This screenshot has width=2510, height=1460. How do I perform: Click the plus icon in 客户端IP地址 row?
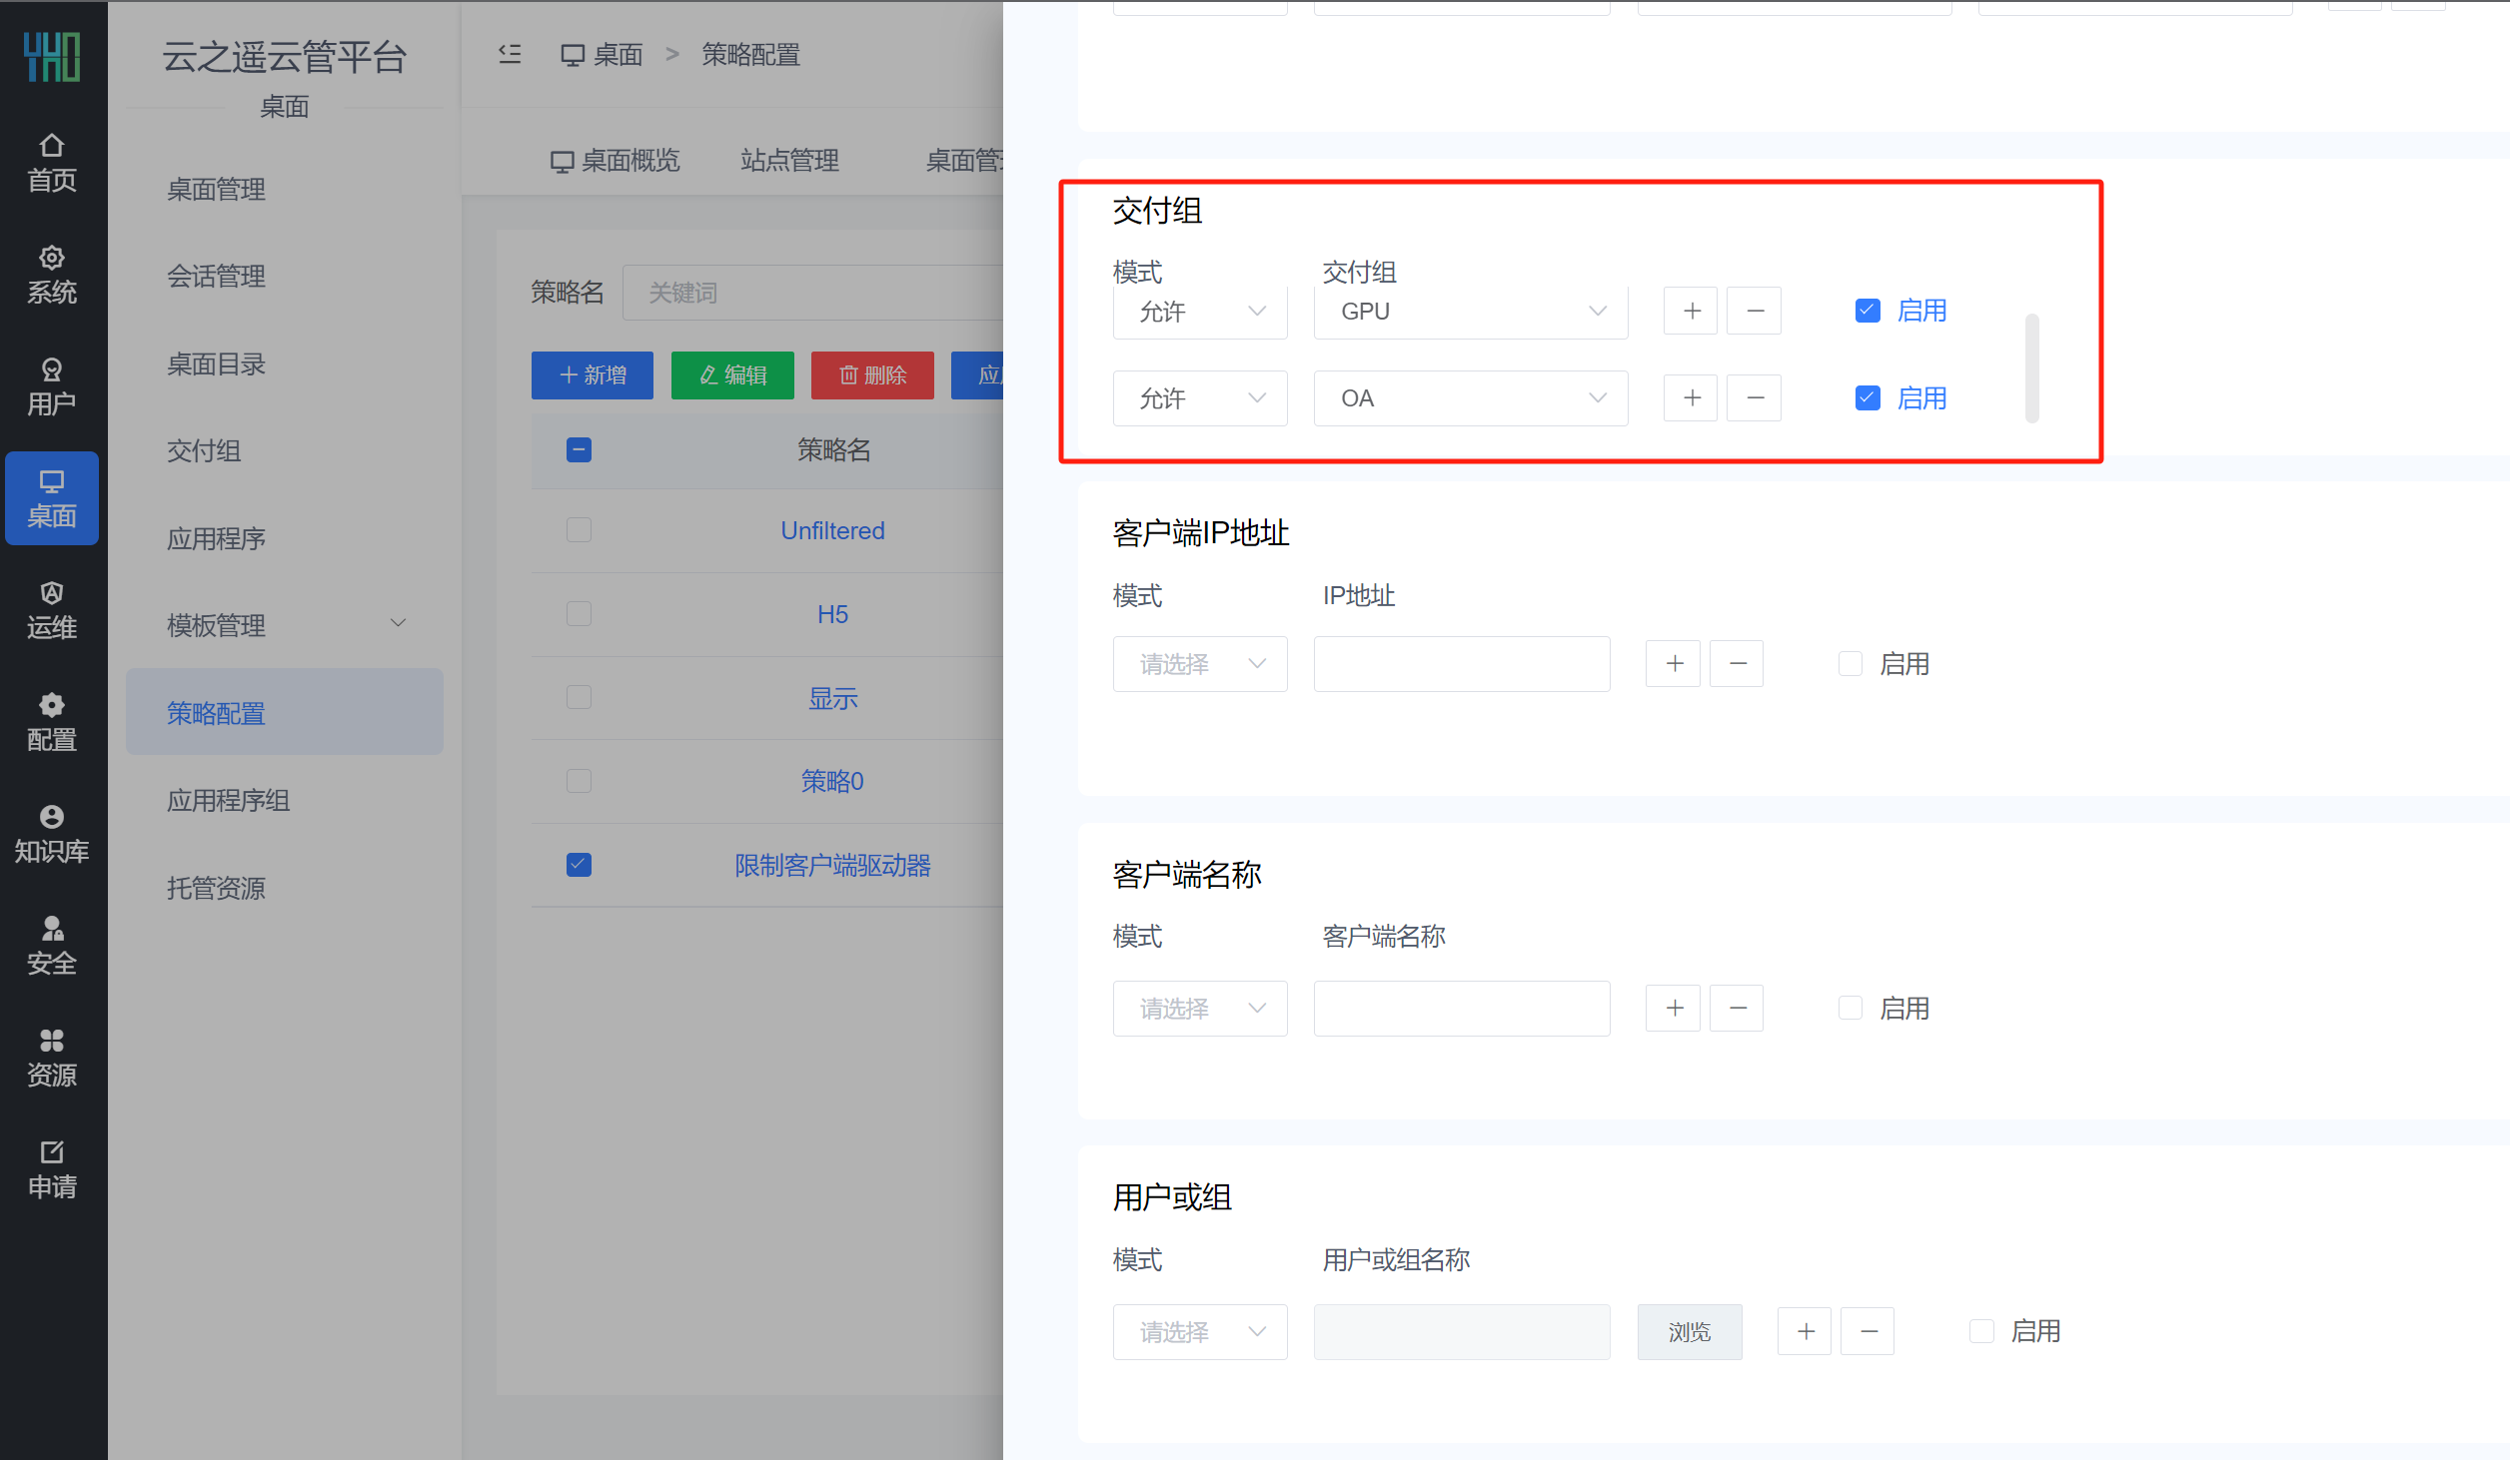click(x=1674, y=663)
